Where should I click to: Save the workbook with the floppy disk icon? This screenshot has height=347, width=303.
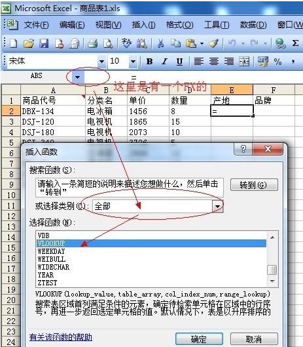(x=44, y=43)
